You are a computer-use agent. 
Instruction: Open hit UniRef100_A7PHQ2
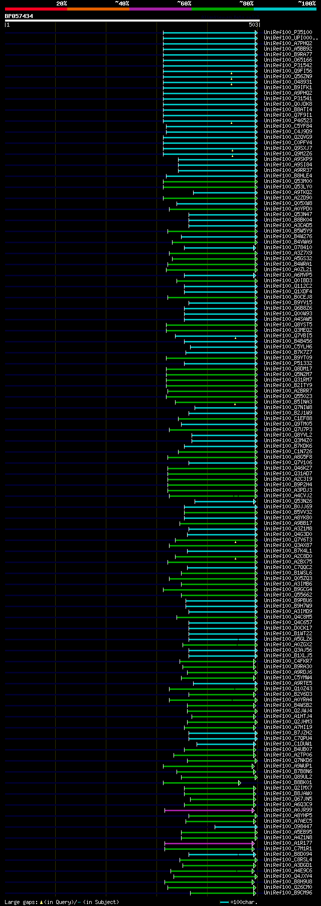[288, 44]
